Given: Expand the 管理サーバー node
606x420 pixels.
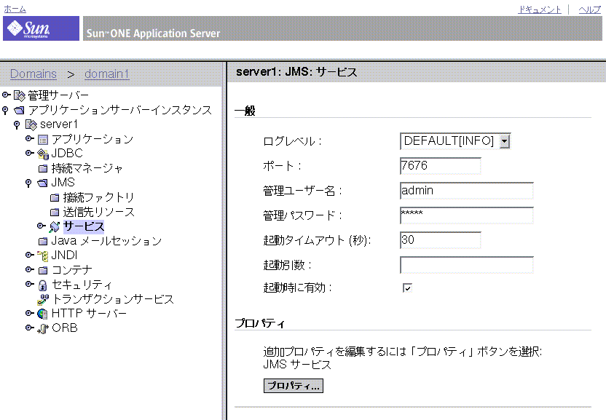Looking at the screenshot, I should pyautogui.click(x=6, y=95).
